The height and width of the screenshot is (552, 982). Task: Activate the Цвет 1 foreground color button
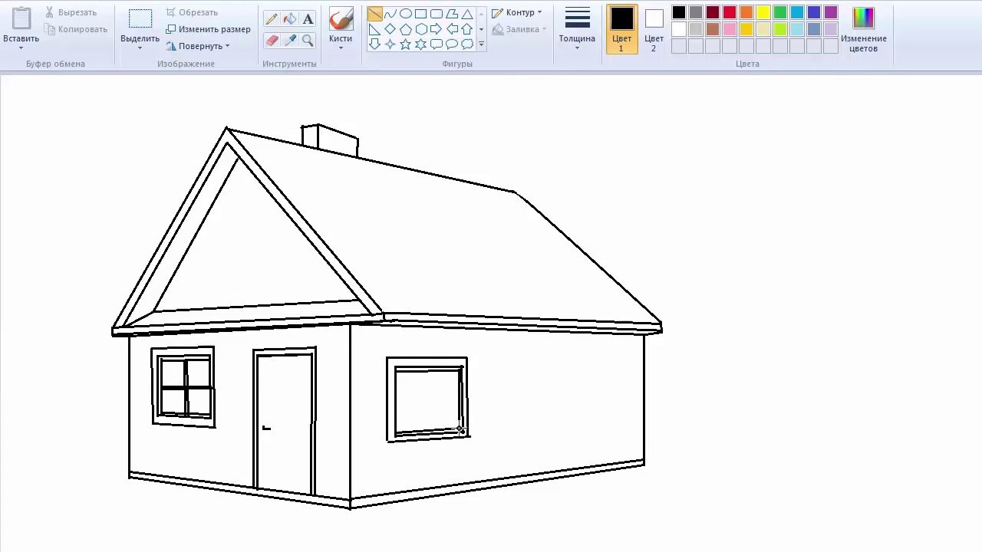[621, 28]
